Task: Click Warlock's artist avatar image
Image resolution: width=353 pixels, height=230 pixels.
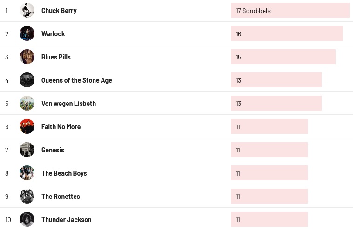Action: click(27, 33)
